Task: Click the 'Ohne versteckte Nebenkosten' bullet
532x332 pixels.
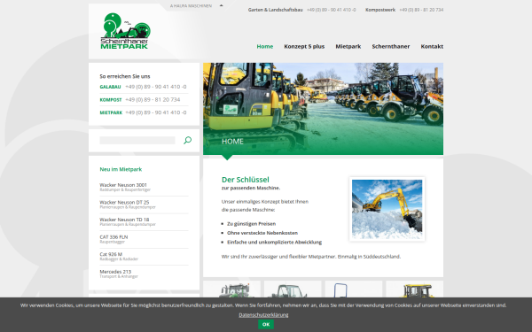Action: (262, 233)
